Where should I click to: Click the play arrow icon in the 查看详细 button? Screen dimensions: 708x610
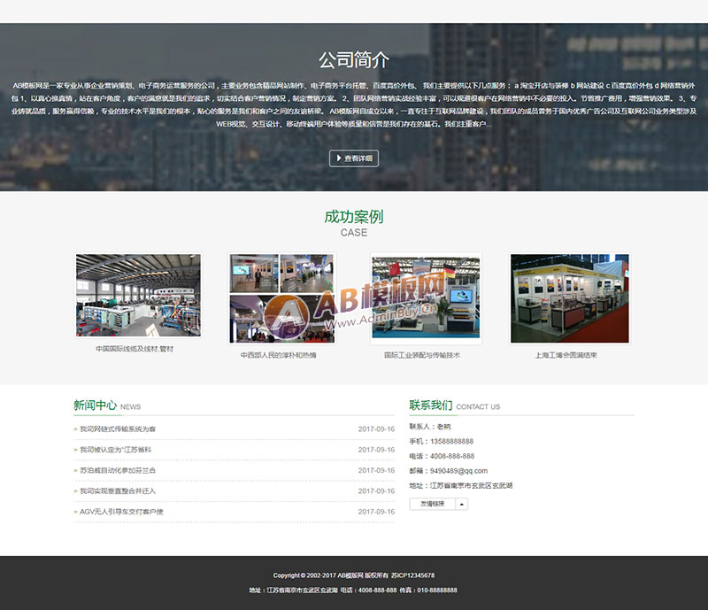click(x=339, y=158)
